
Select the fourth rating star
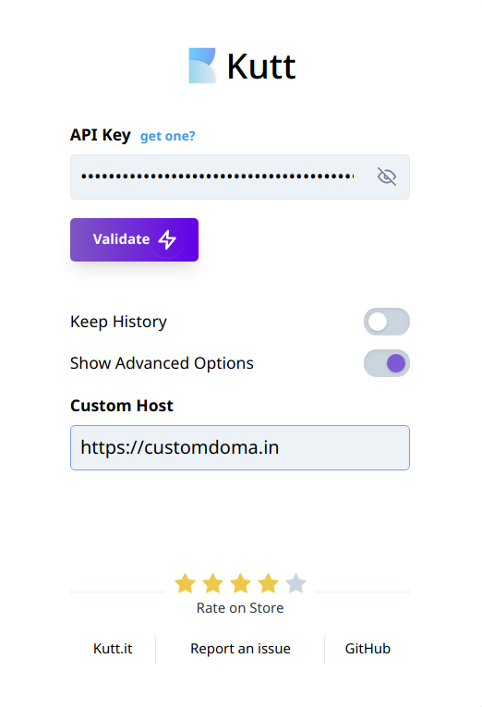coord(269,583)
